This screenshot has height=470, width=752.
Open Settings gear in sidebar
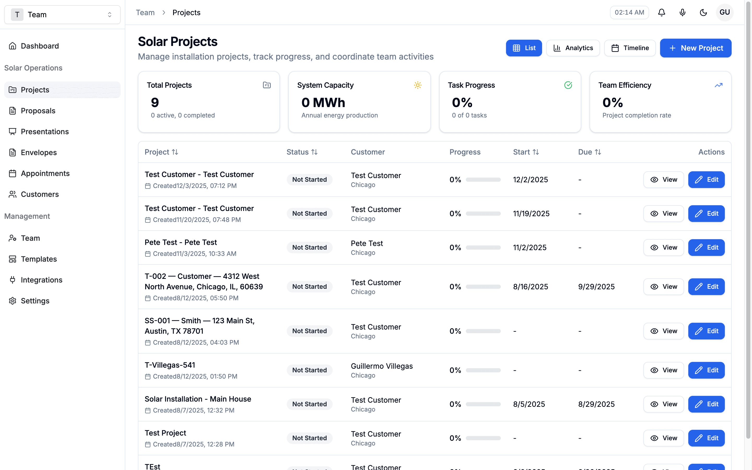(x=35, y=301)
